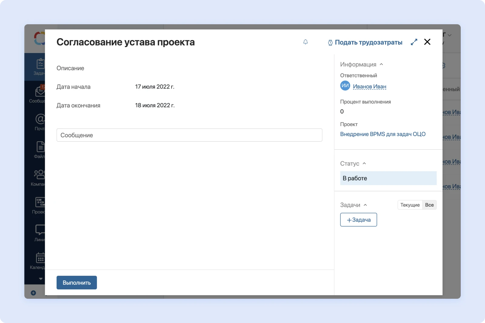Viewport: 485px width, 323px height.
Task: Expand the task to full screen view
Action: [414, 42]
